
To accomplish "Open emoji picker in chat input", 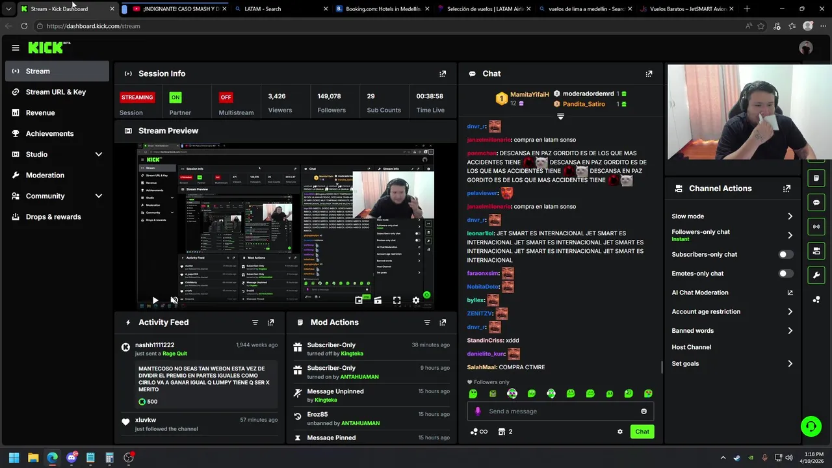I will click(643, 411).
